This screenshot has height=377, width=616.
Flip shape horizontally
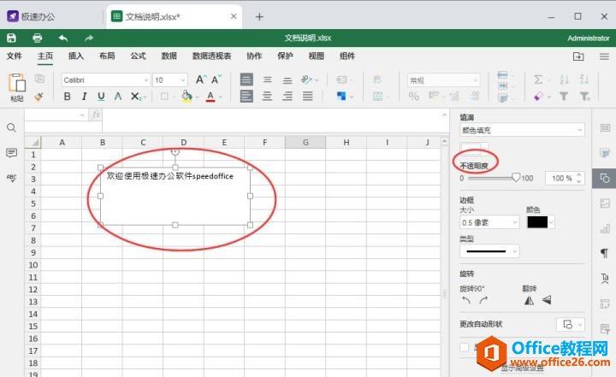(x=530, y=301)
